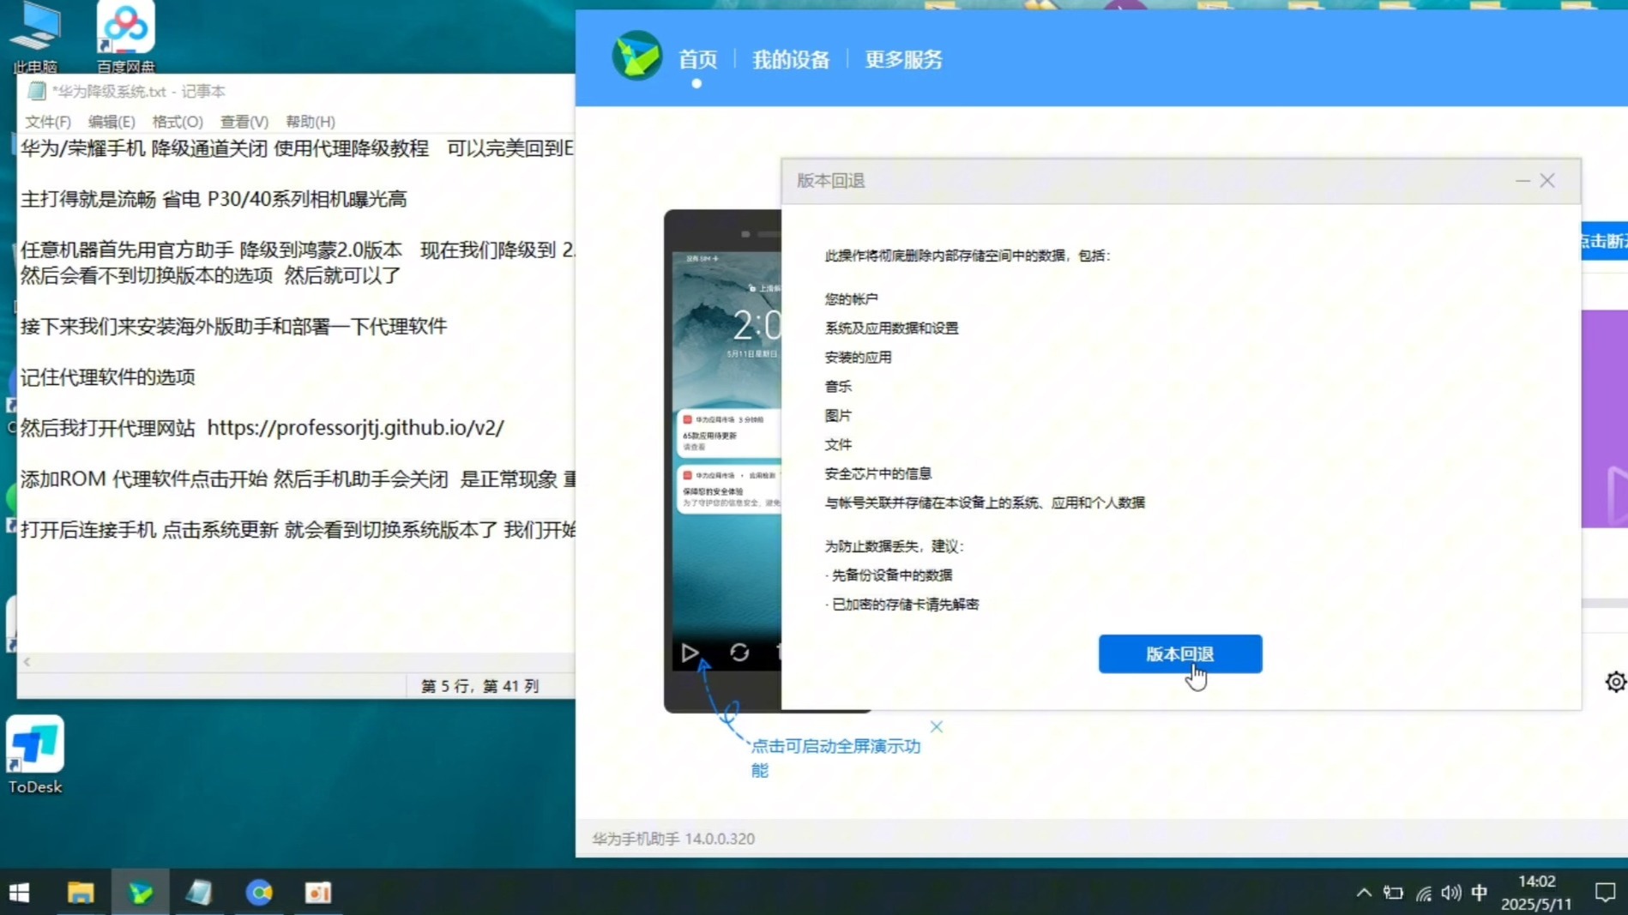Start full-screen demo with the play icon
The width and height of the screenshot is (1628, 915).
[x=690, y=653]
